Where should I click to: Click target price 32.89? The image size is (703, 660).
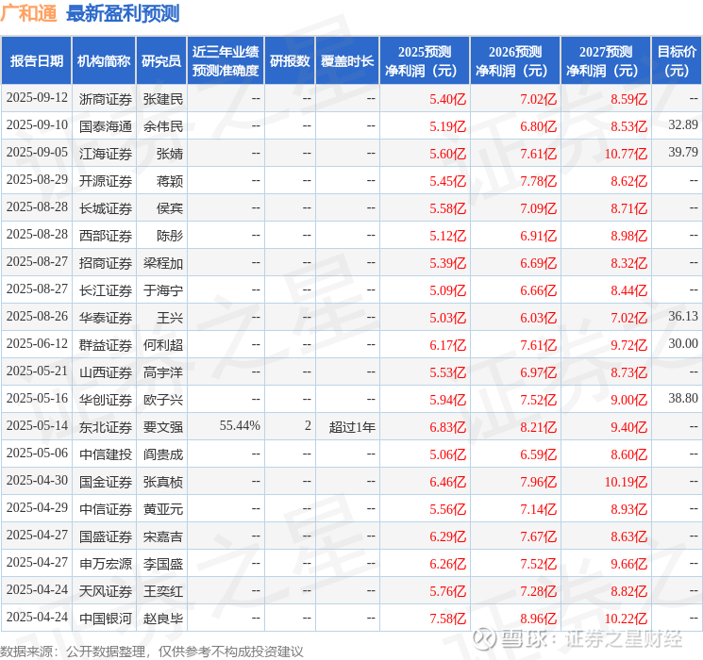(x=683, y=125)
